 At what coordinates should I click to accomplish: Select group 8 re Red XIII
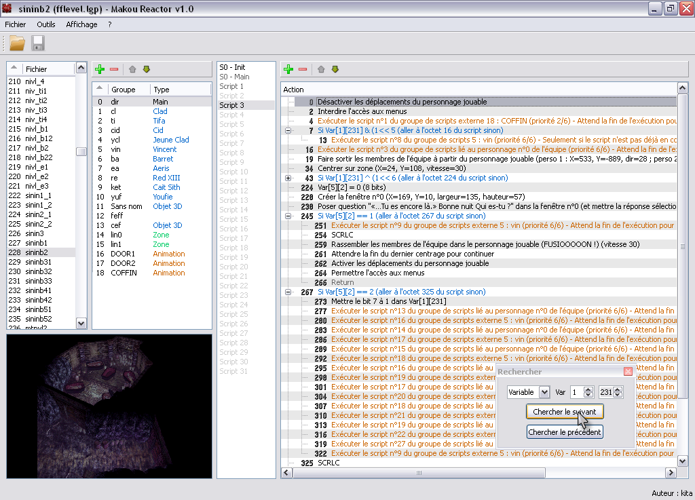(x=151, y=178)
